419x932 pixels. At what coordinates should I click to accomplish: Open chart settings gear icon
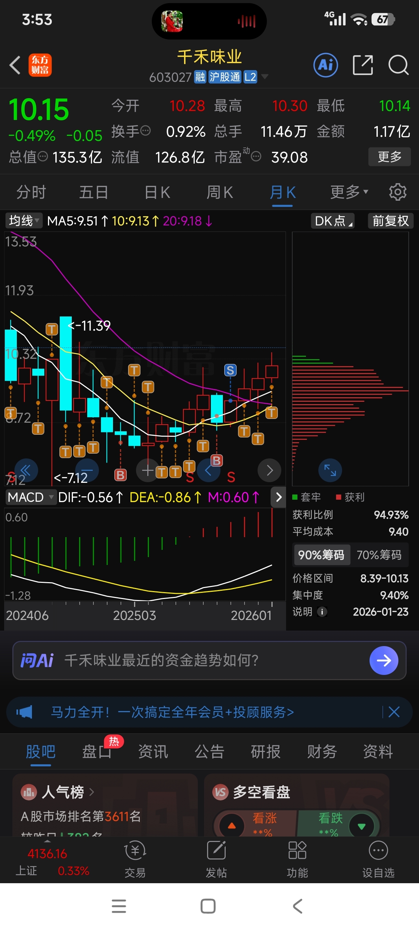pos(398,192)
